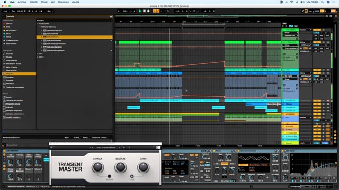Toggle the metronome in the control bar

click(x=41, y=11)
